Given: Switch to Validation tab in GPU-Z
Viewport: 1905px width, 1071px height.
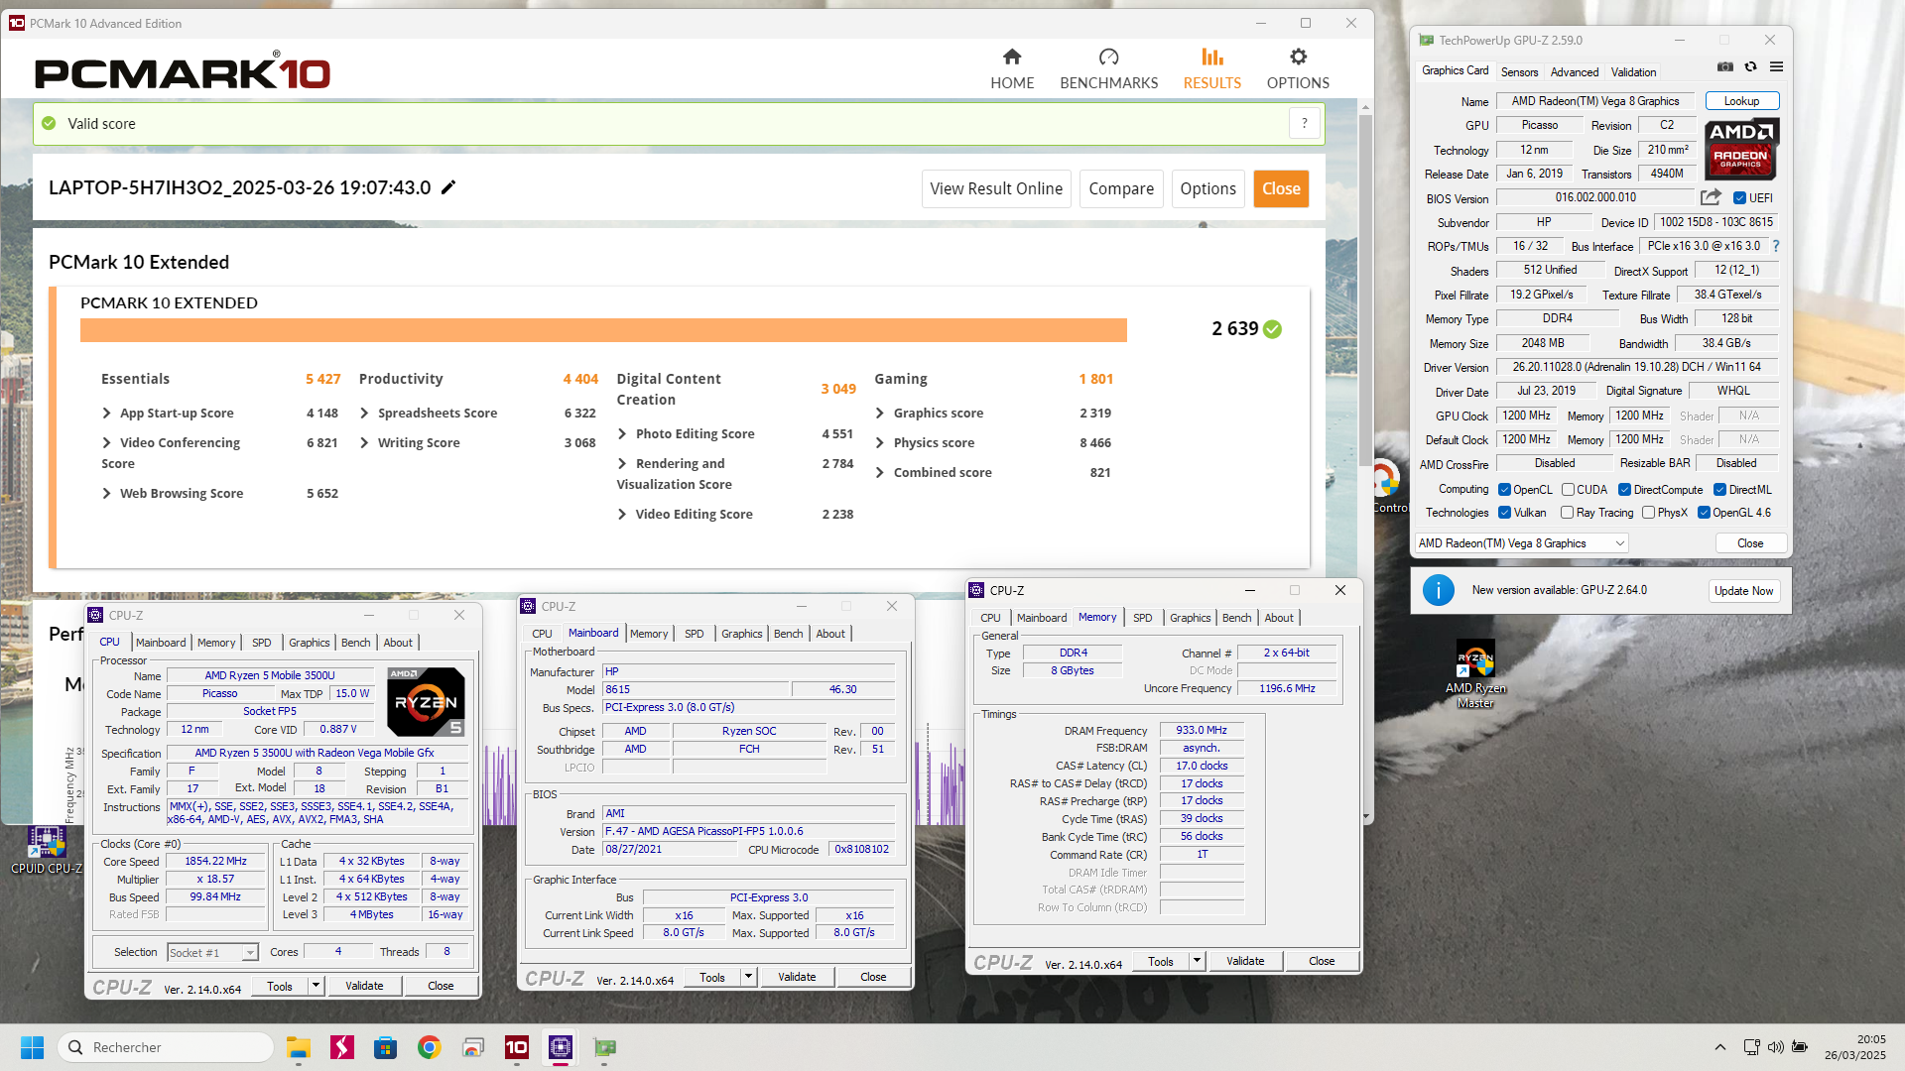Looking at the screenshot, I should pyautogui.click(x=1633, y=72).
